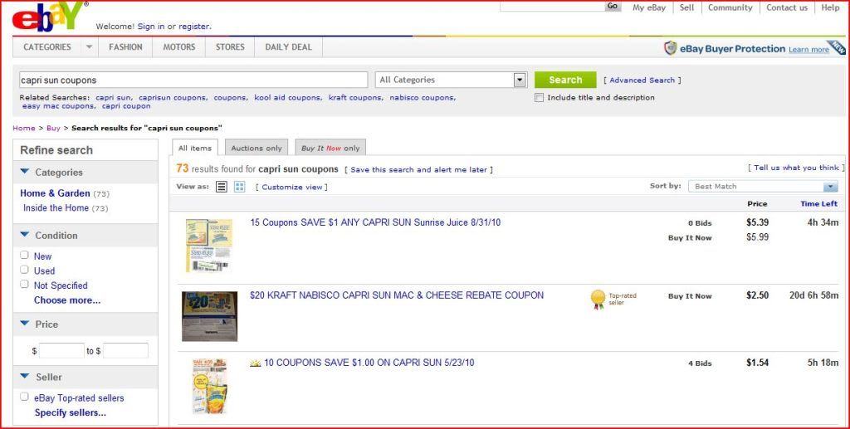The height and width of the screenshot is (429, 850).
Task: Click the CATEGORIES nav item
Action: [47, 47]
